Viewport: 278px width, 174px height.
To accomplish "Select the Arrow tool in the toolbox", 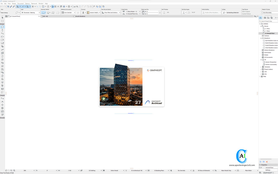I will pyautogui.click(x=2, y=18).
